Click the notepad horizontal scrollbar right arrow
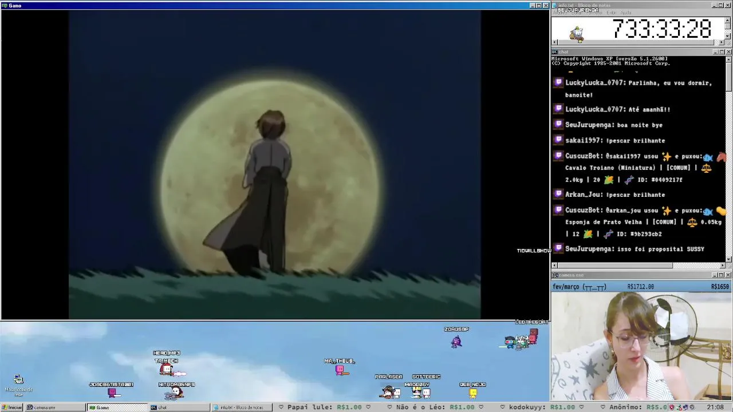Screen dimensions: 733x412 tap(722, 43)
